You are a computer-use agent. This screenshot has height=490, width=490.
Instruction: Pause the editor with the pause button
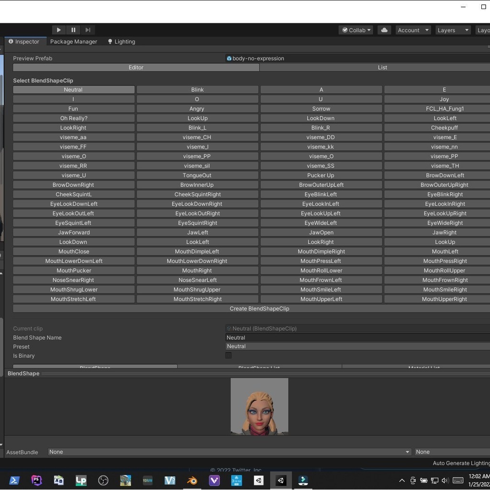[x=73, y=30]
